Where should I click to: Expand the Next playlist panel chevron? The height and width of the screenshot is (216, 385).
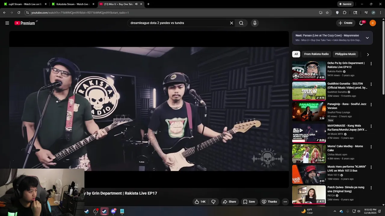tap(367, 38)
